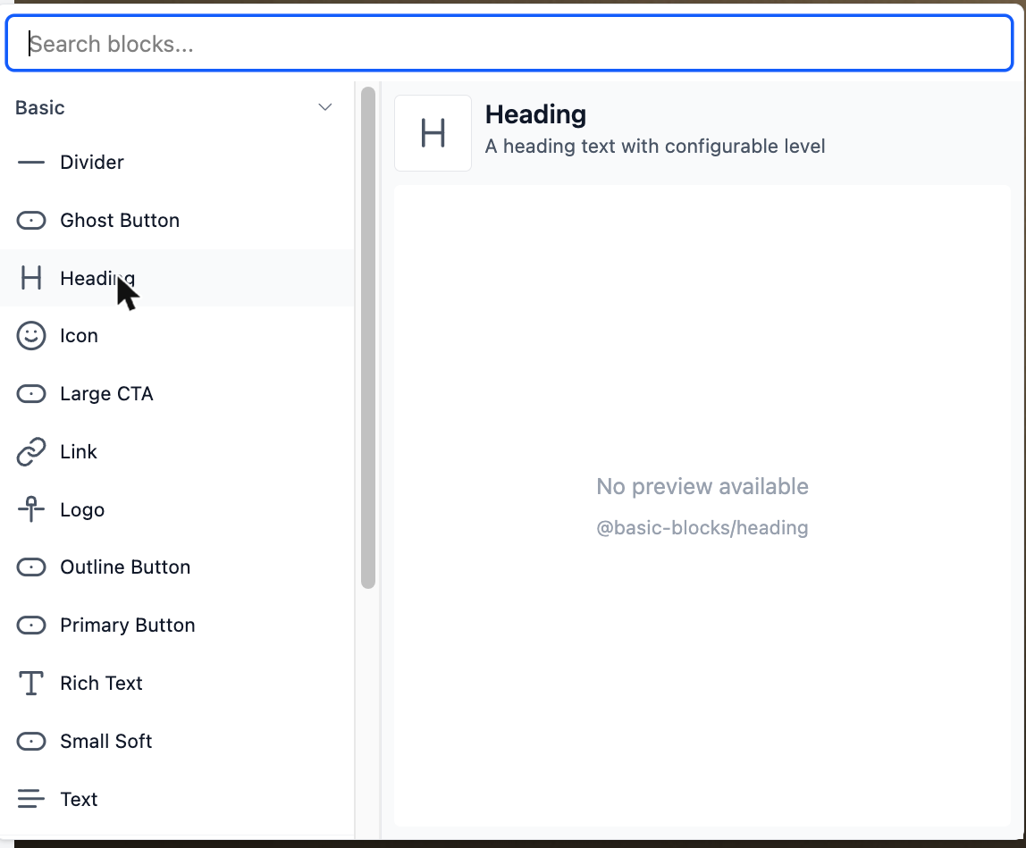Click the Divider line icon
Image resolution: width=1026 pixels, height=848 pixels.
tap(30, 163)
